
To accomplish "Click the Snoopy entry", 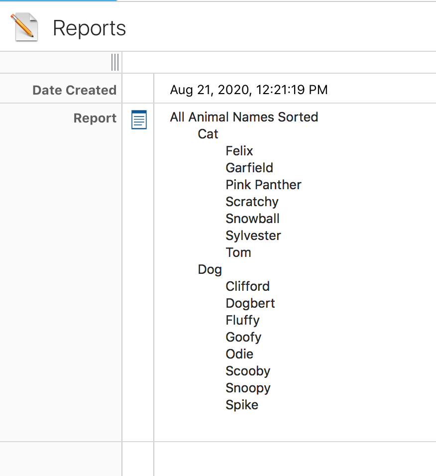I will click(248, 388).
